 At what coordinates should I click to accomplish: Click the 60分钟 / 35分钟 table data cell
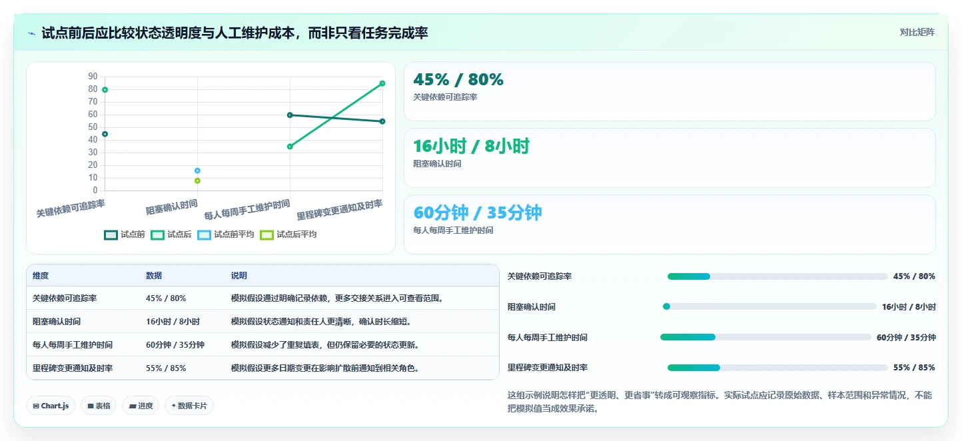tap(175, 345)
